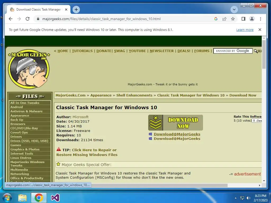Click the Chrome taskbar icon
This screenshot has width=271, height=203.
coord(39,198)
